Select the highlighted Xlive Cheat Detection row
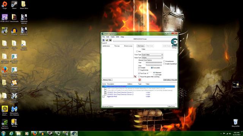 tap(138, 87)
